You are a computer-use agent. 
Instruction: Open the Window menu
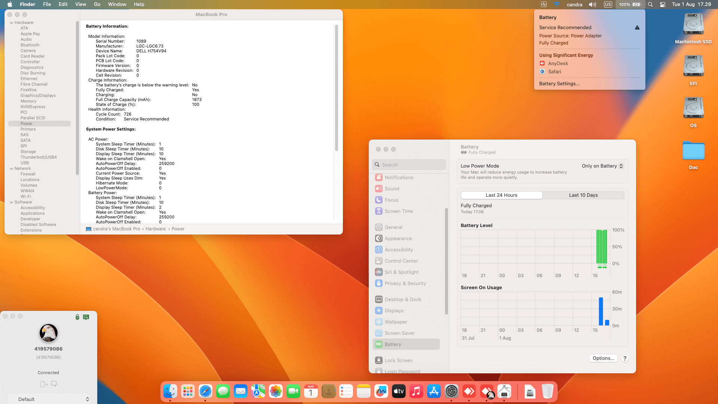117,4
